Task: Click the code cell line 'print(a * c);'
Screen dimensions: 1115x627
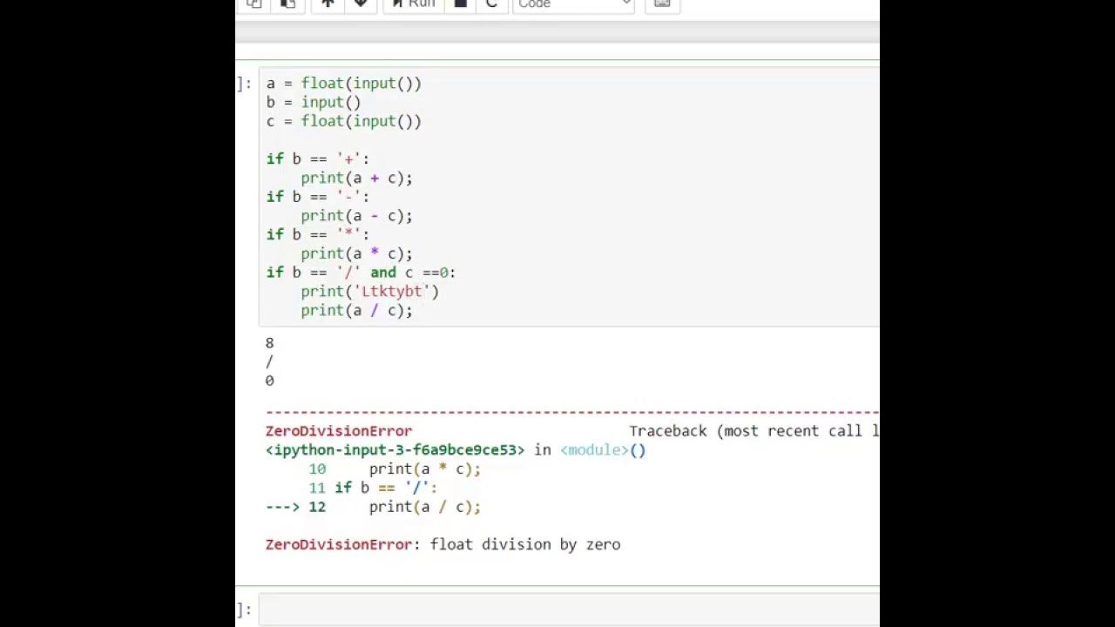Action: (x=356, y=253)
